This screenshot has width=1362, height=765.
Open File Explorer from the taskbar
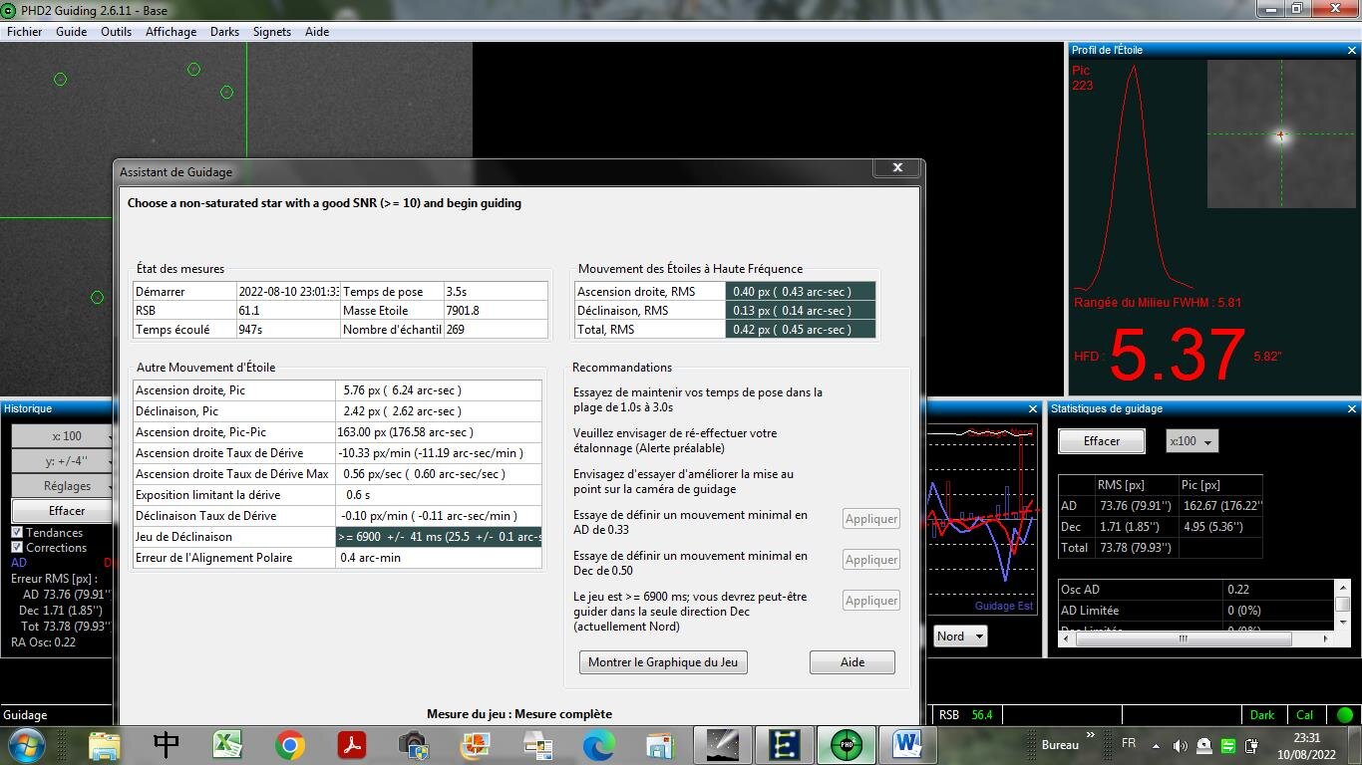click(x=104, y=745)
